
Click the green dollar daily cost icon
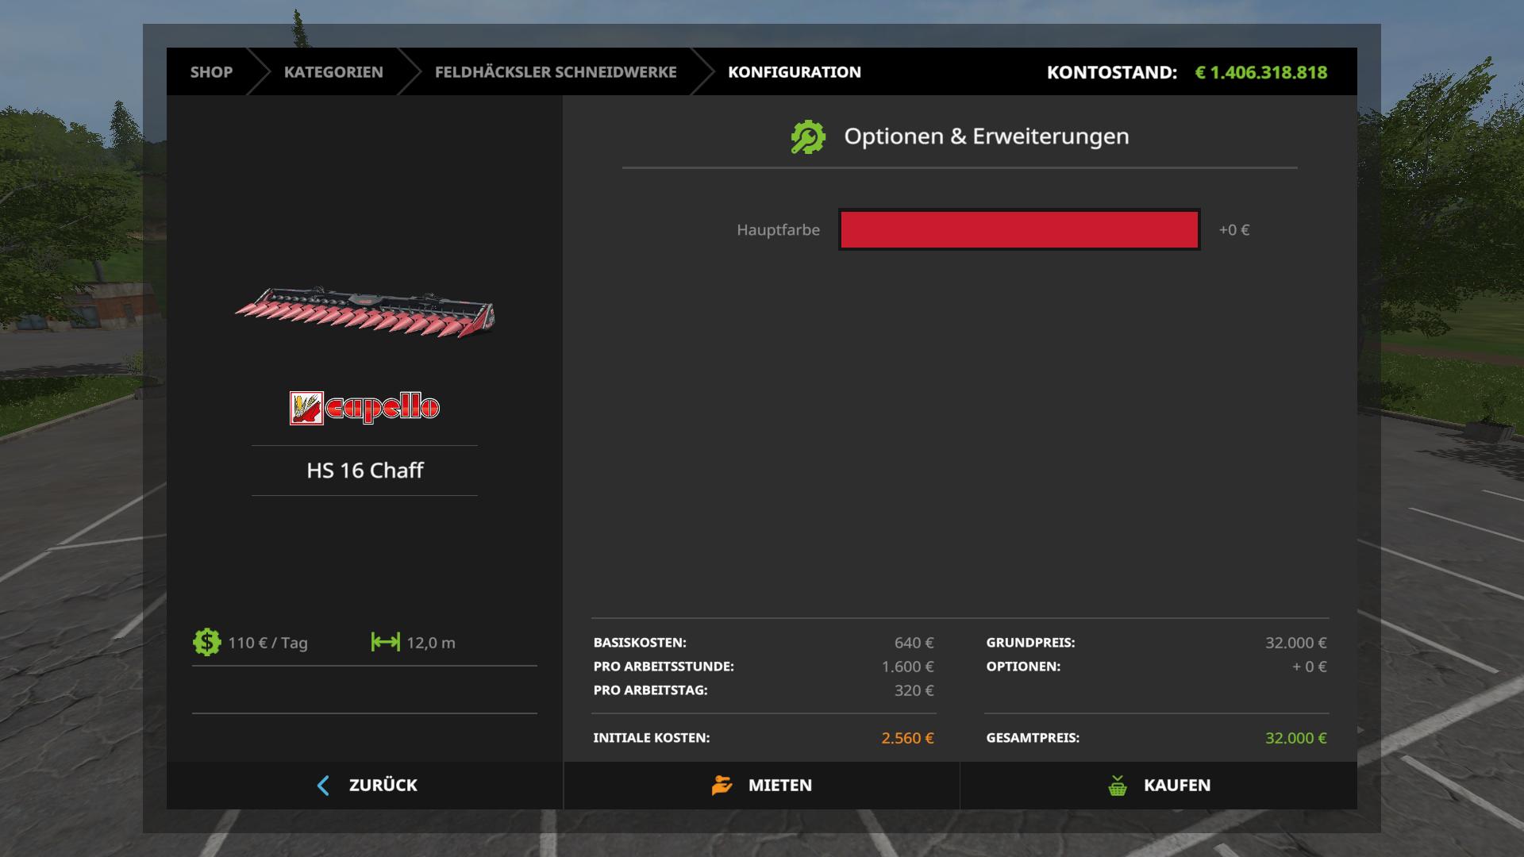coord(206,642)
